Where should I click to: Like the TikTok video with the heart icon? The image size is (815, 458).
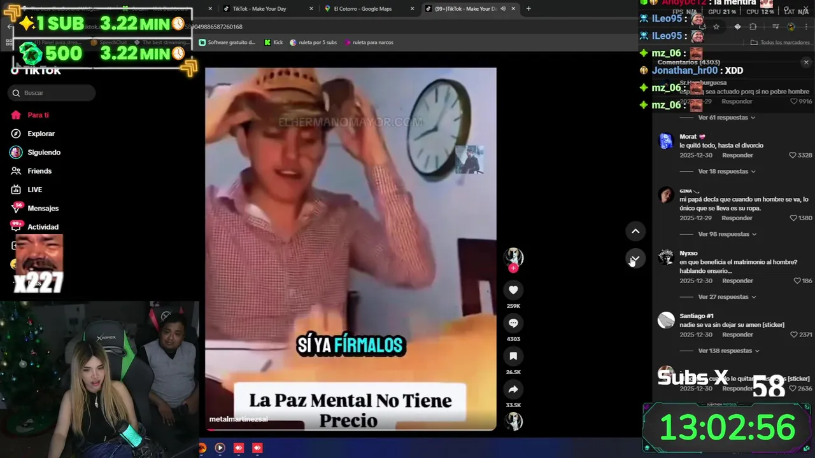[513, 290]
